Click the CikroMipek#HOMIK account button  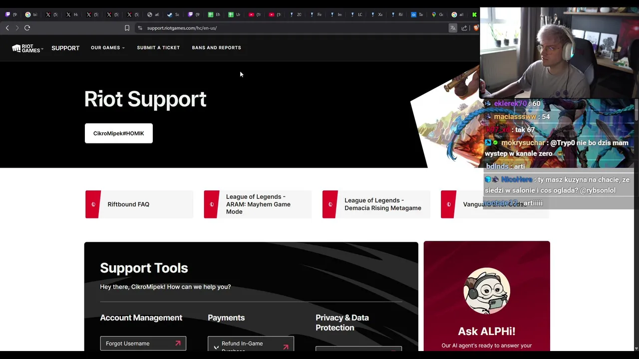(x=119, y=133)
